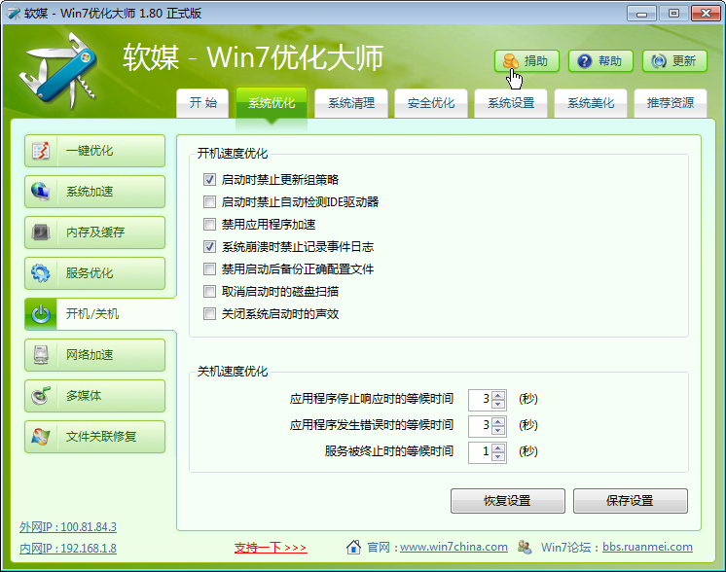The image size is (726, 572).
Task: Uncheck 启动时禁止更新组策略
Action: click(x=209, y=180)
